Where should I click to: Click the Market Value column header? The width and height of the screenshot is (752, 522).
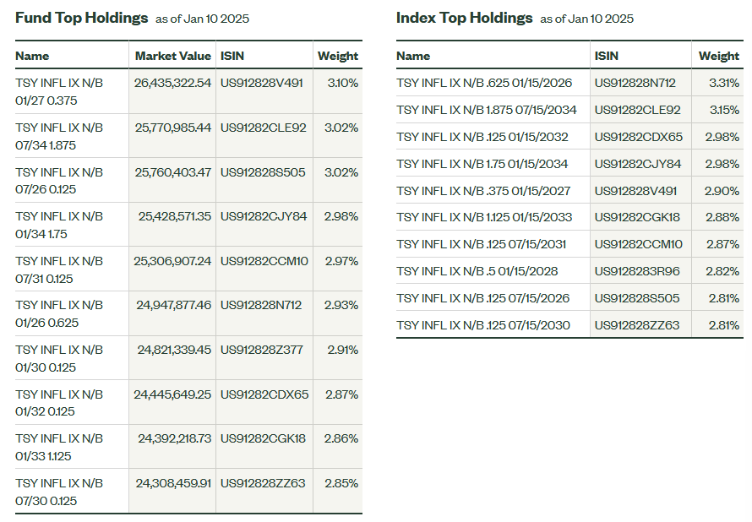pos(172,56)
